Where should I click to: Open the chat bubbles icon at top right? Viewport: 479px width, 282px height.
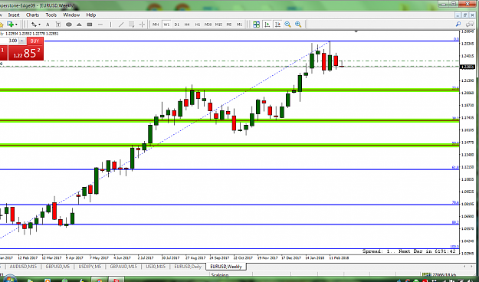click(x=470, y=24)
